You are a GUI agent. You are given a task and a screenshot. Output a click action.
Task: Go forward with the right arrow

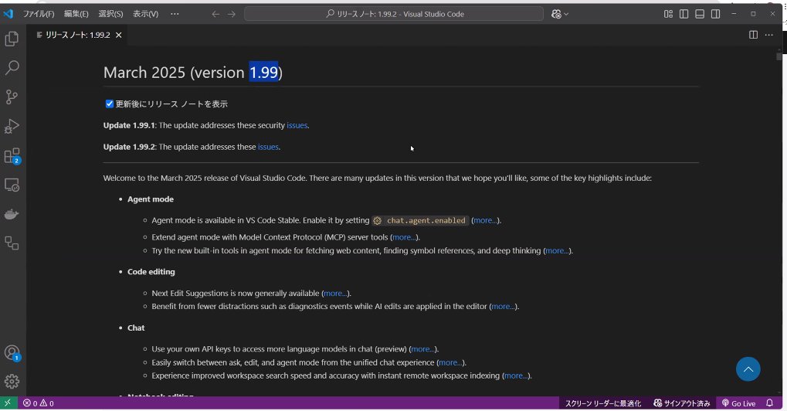tap(232, 14)
